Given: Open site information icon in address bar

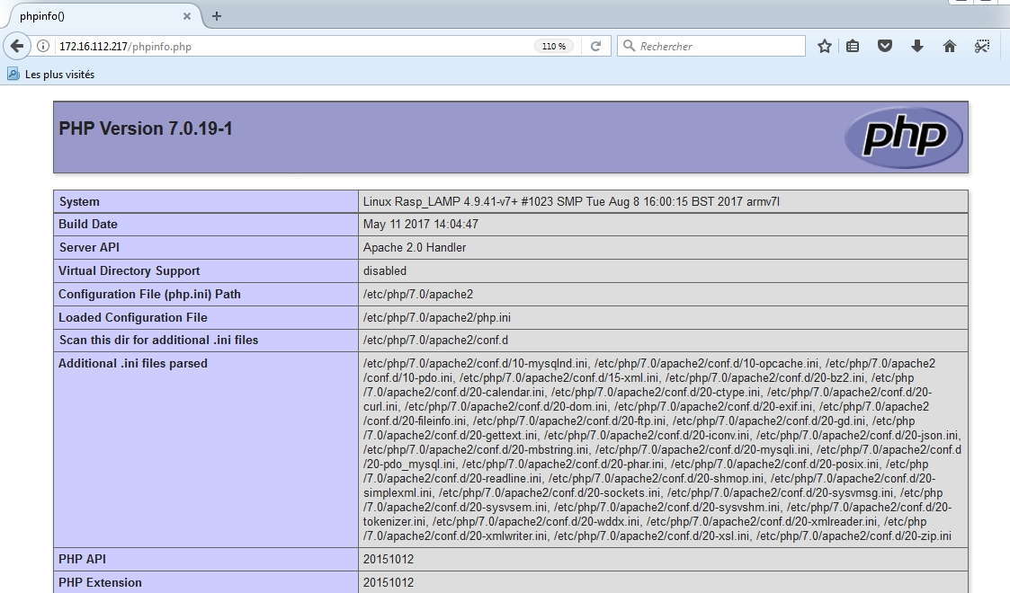Looking at the screenshot, I should point(43,47).
